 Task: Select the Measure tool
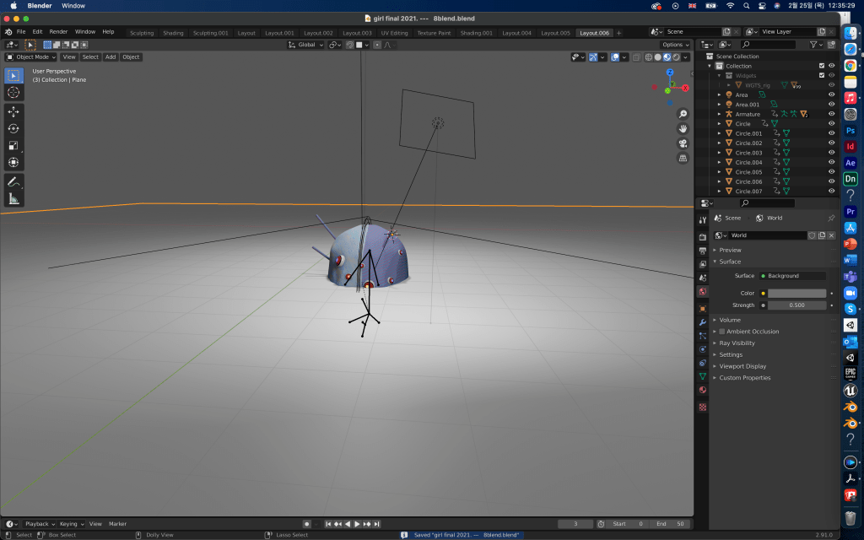coord(13,199)
